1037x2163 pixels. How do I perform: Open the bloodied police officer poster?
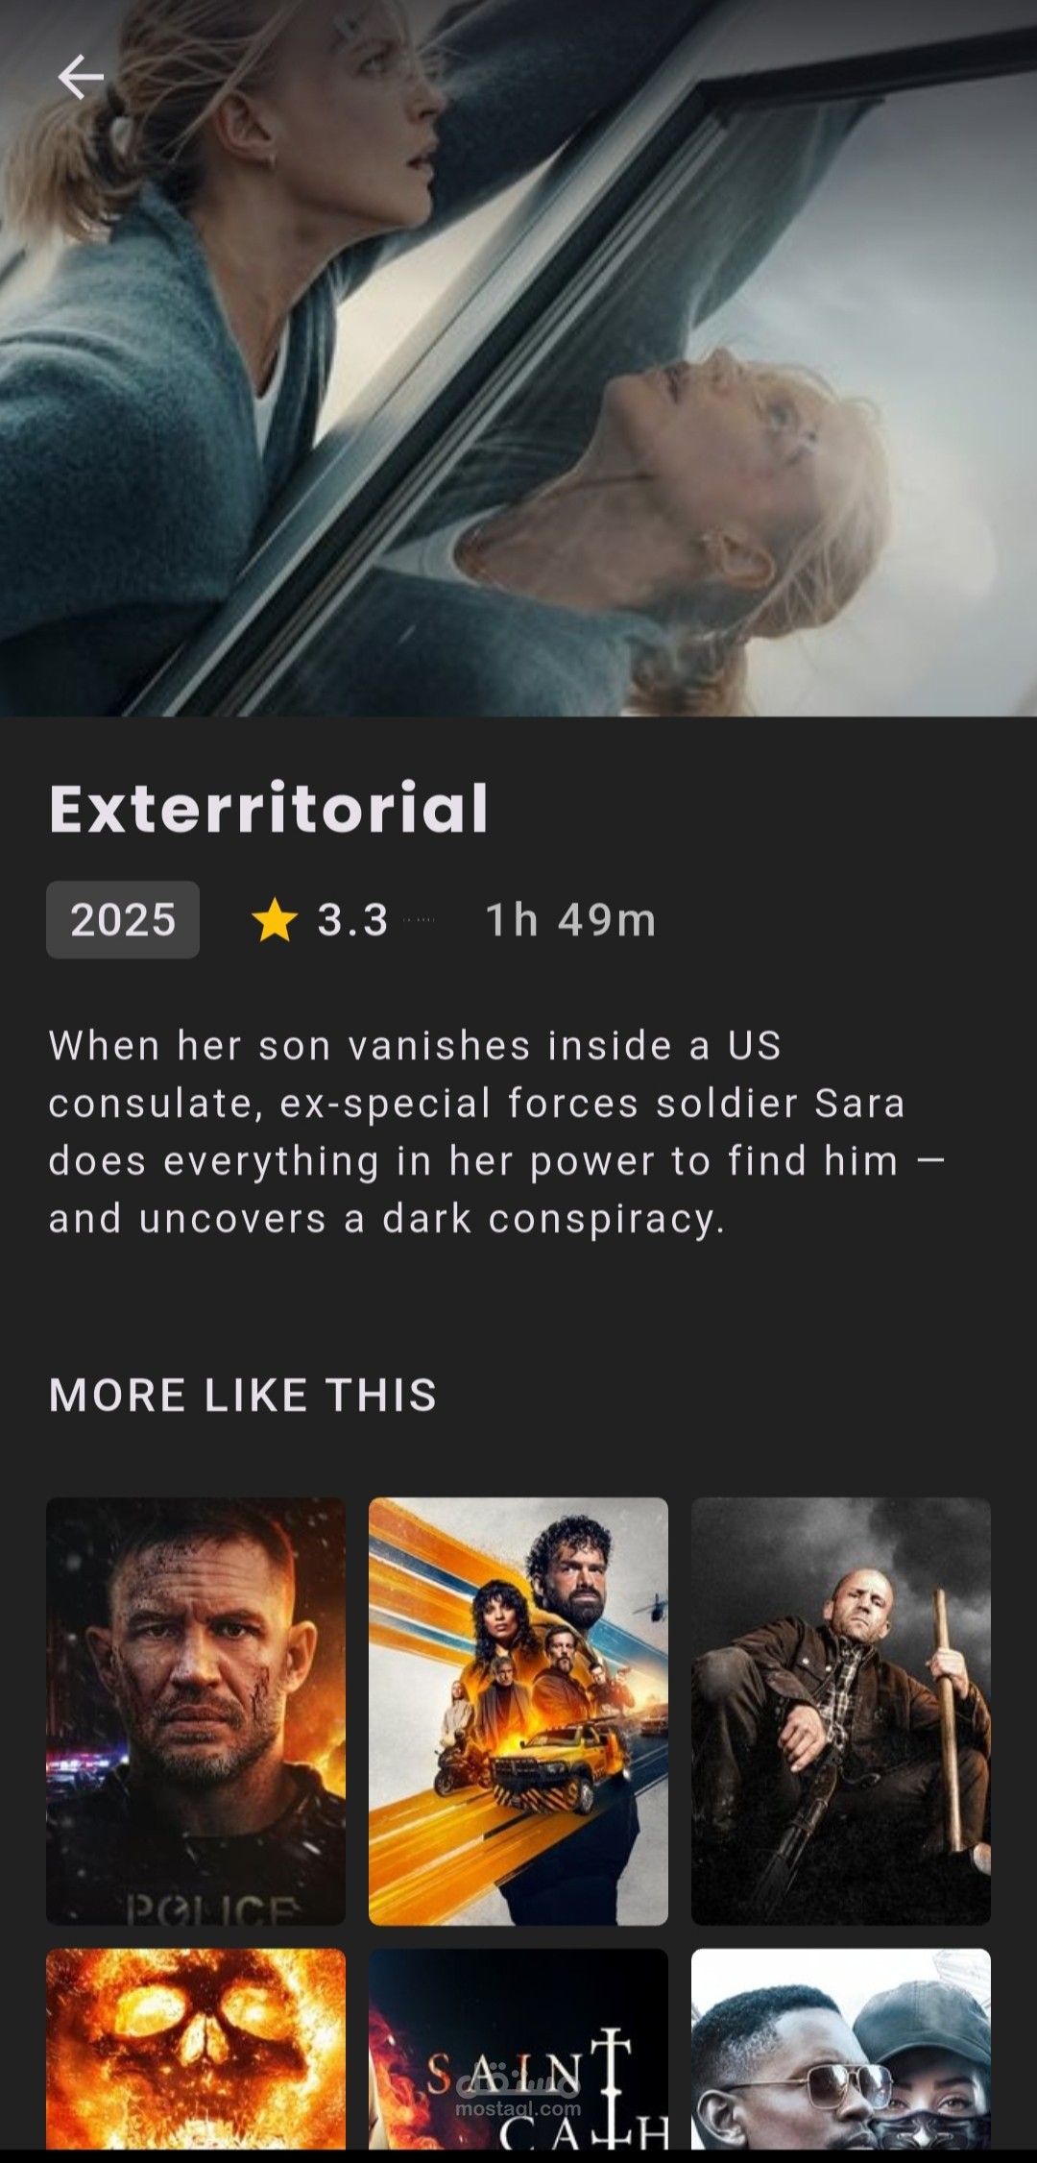coord(196,1711)
